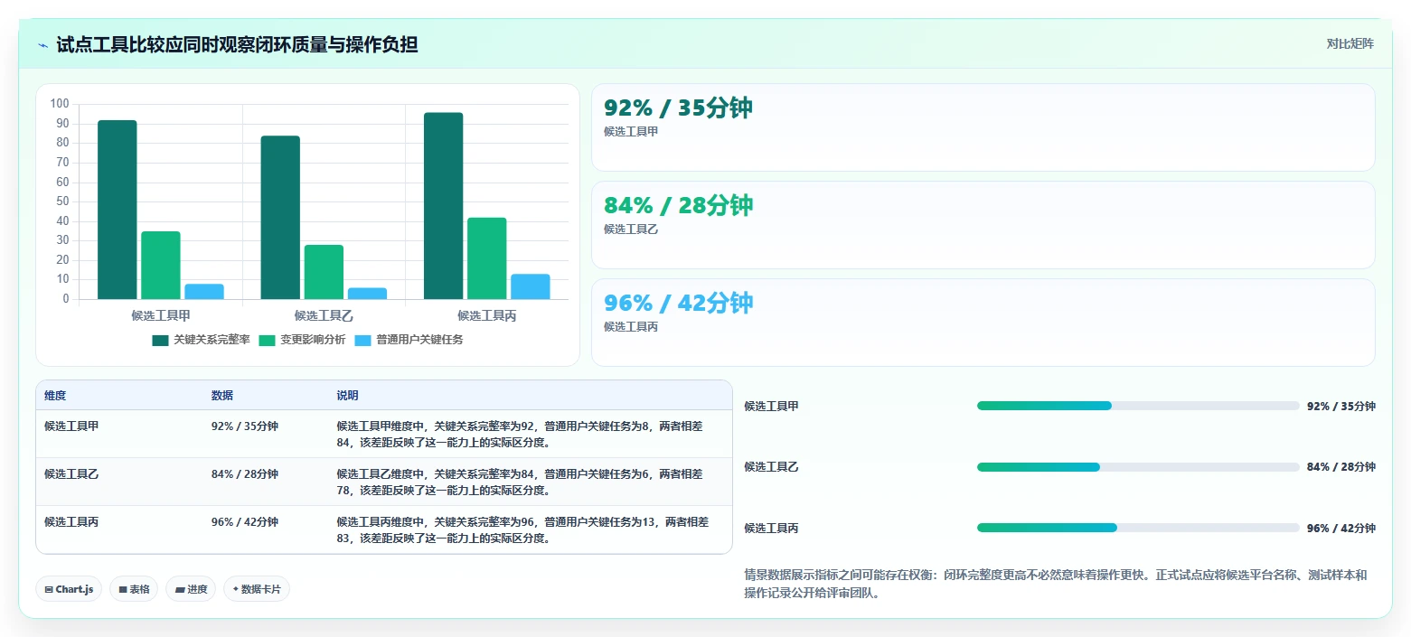Open the 92% / 35分钟 data card

(x=983, y=127)
